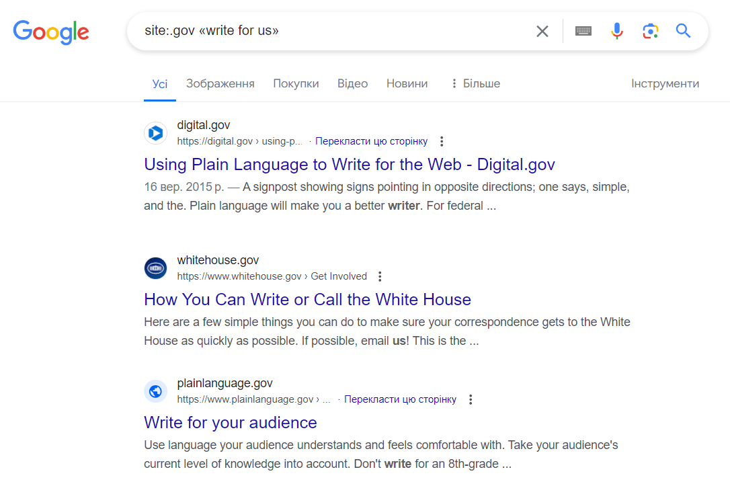
Task: Open more options for whitehouse.gov result
Action: pyautogui.click(x=380, y=276)
